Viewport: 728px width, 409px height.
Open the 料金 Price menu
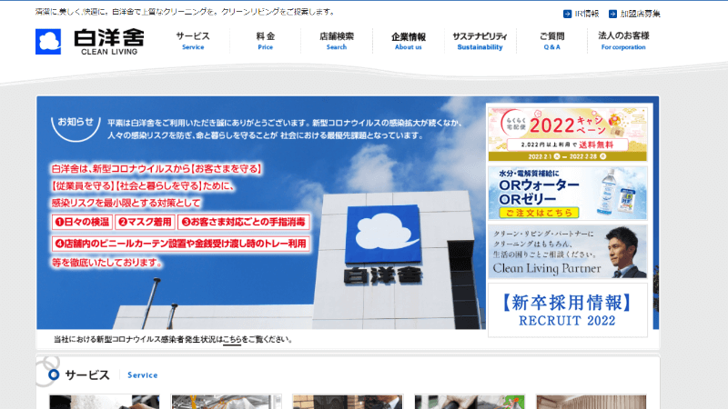tap(265, 41)
